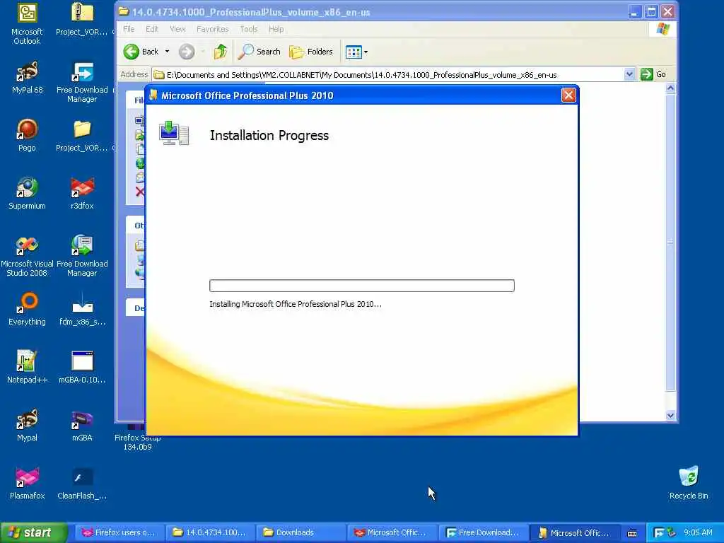Click Search in Explorer toolbar

tap(259, 52)
